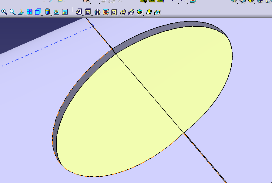Select the Pocket tool
This screenshot has width=272, height=183.
click(x=88, y=12)
